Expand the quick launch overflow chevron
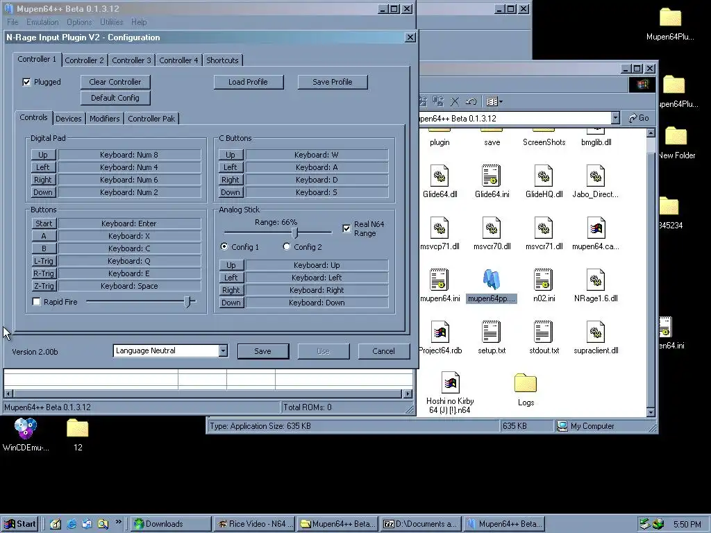This screenshot has width=711, height=533. tap(118, 522)
